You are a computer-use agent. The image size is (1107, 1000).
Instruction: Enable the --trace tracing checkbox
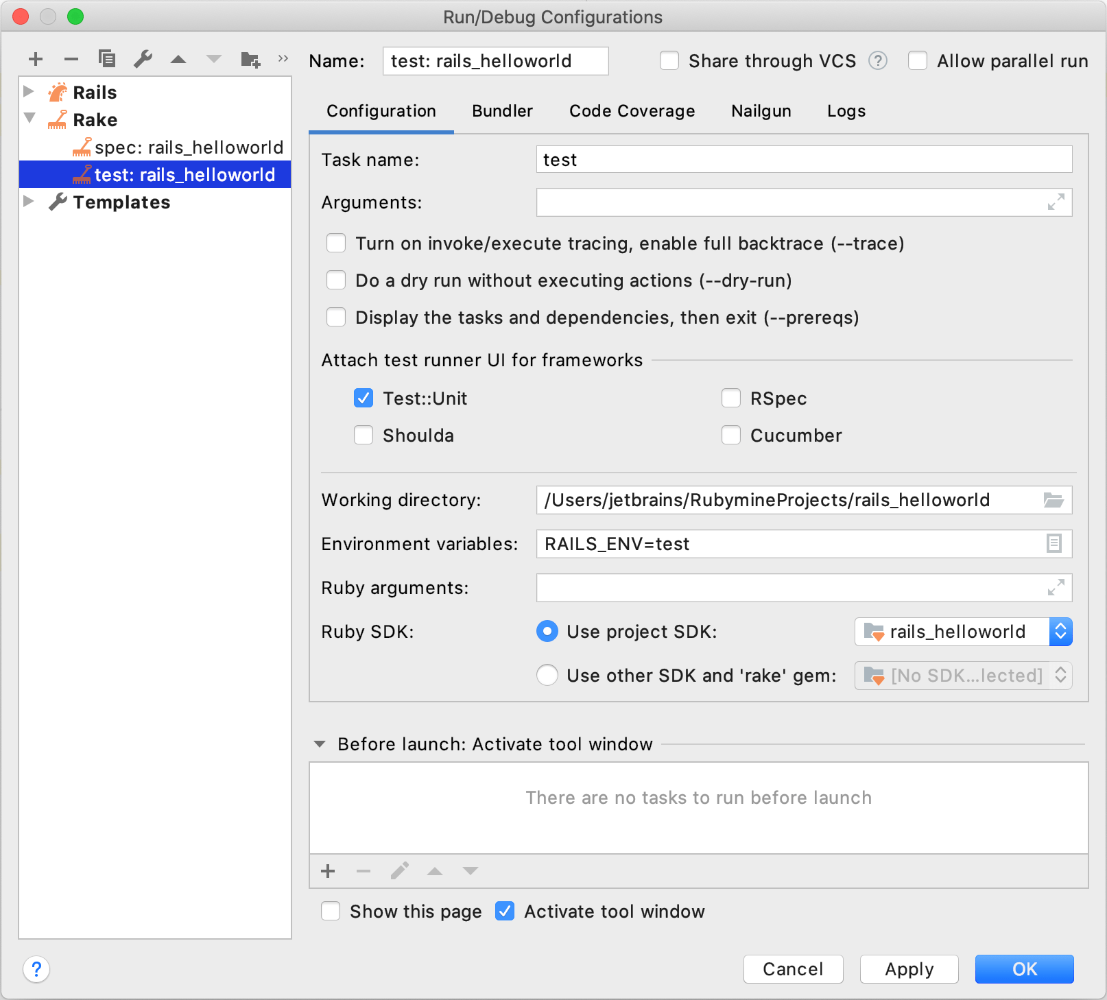pyautogui.click(x=336, y=243)
